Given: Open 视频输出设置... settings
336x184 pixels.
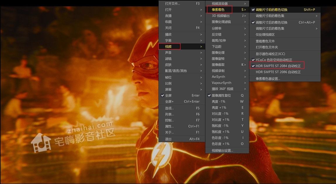Looking at the screenshot, I should coord(227,150).
